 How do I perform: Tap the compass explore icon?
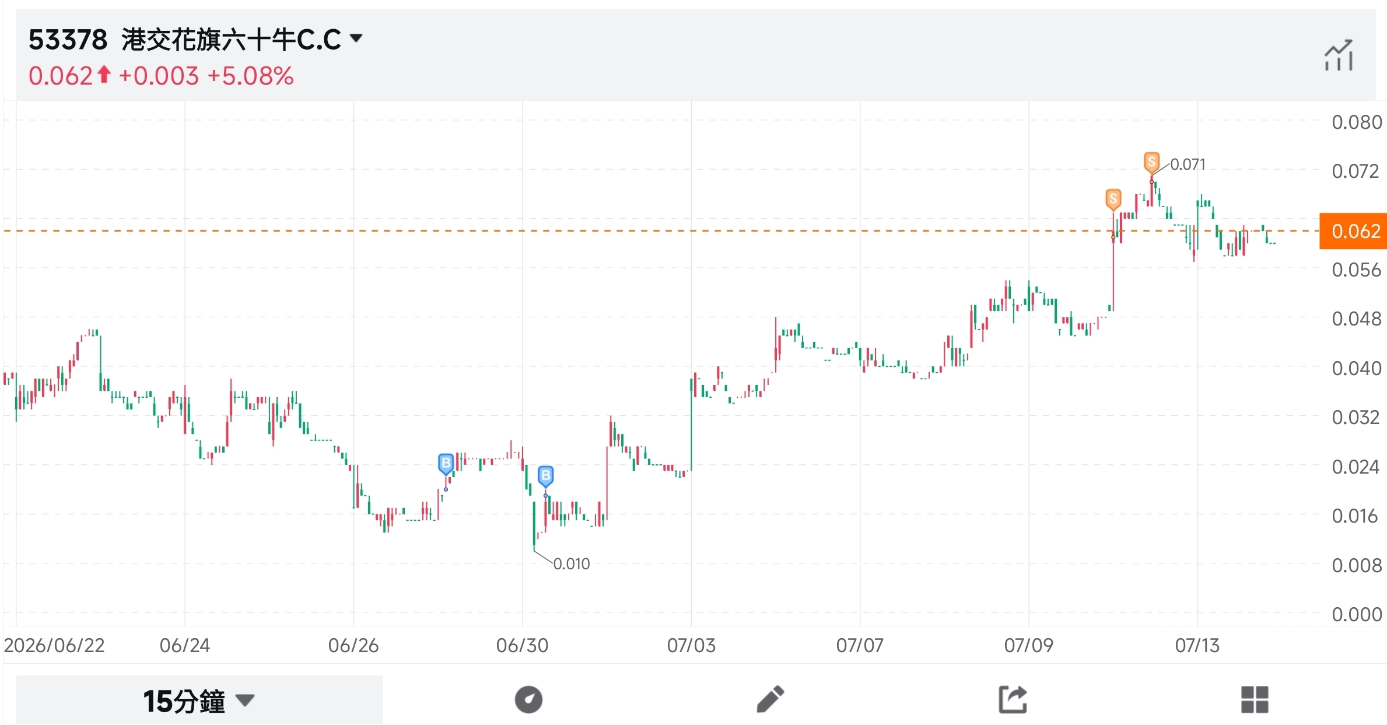[528, 699]
